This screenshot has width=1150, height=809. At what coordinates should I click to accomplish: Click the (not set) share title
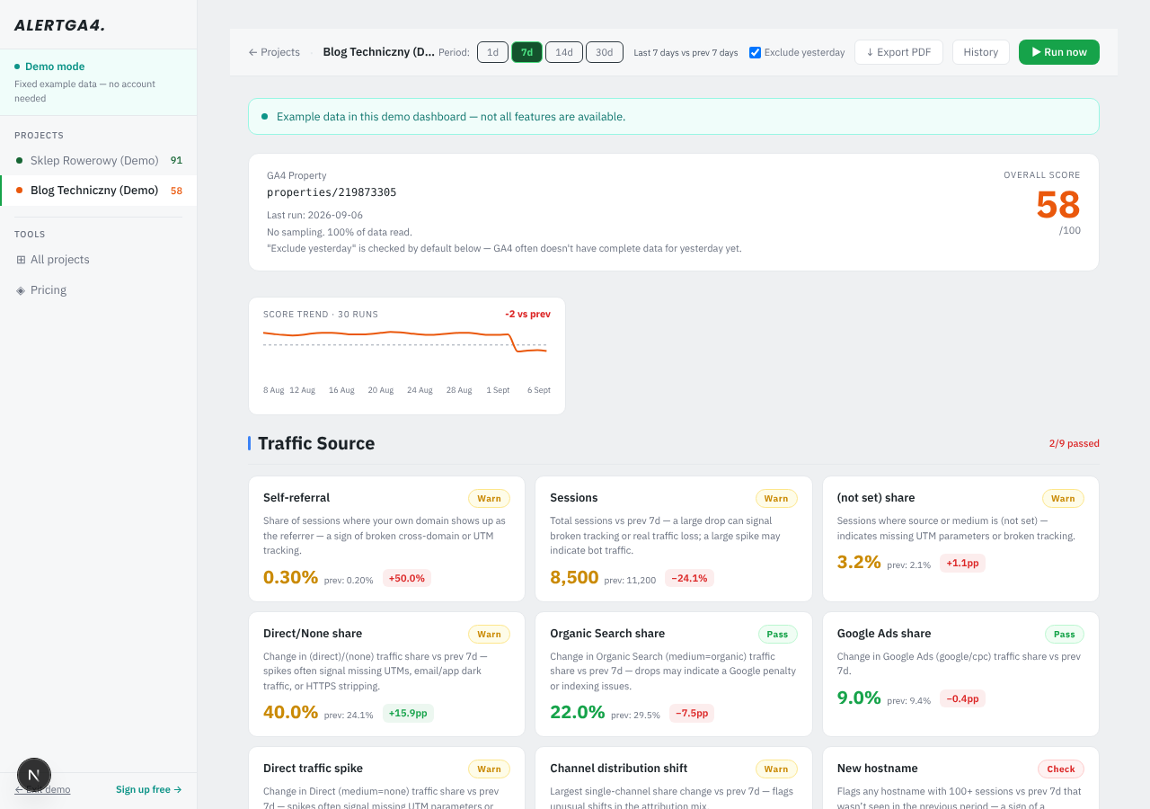[874, 498]
